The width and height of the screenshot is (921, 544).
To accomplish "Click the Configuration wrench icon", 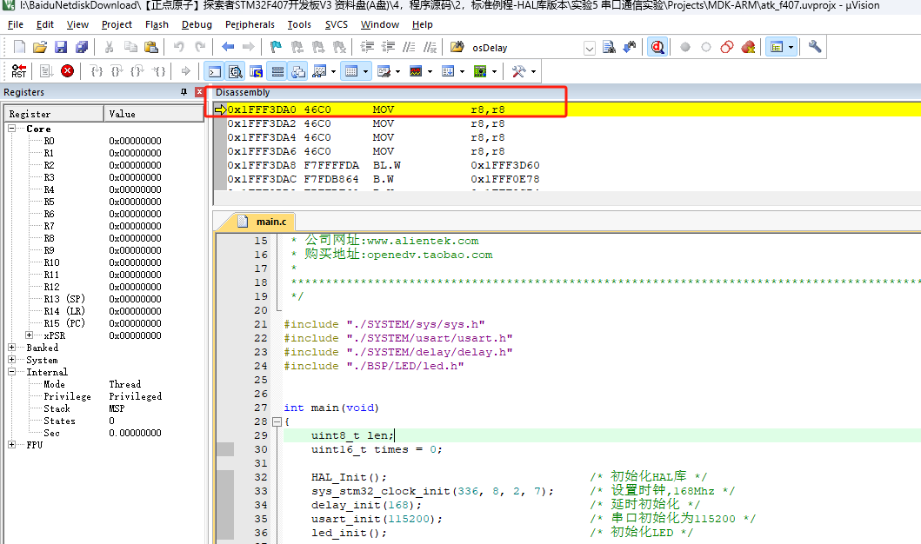I will click(x=815, y=48).
